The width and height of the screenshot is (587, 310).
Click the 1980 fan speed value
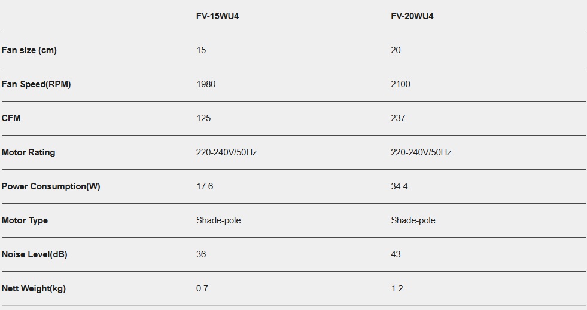pyautogui.click(x=206, y=84)
